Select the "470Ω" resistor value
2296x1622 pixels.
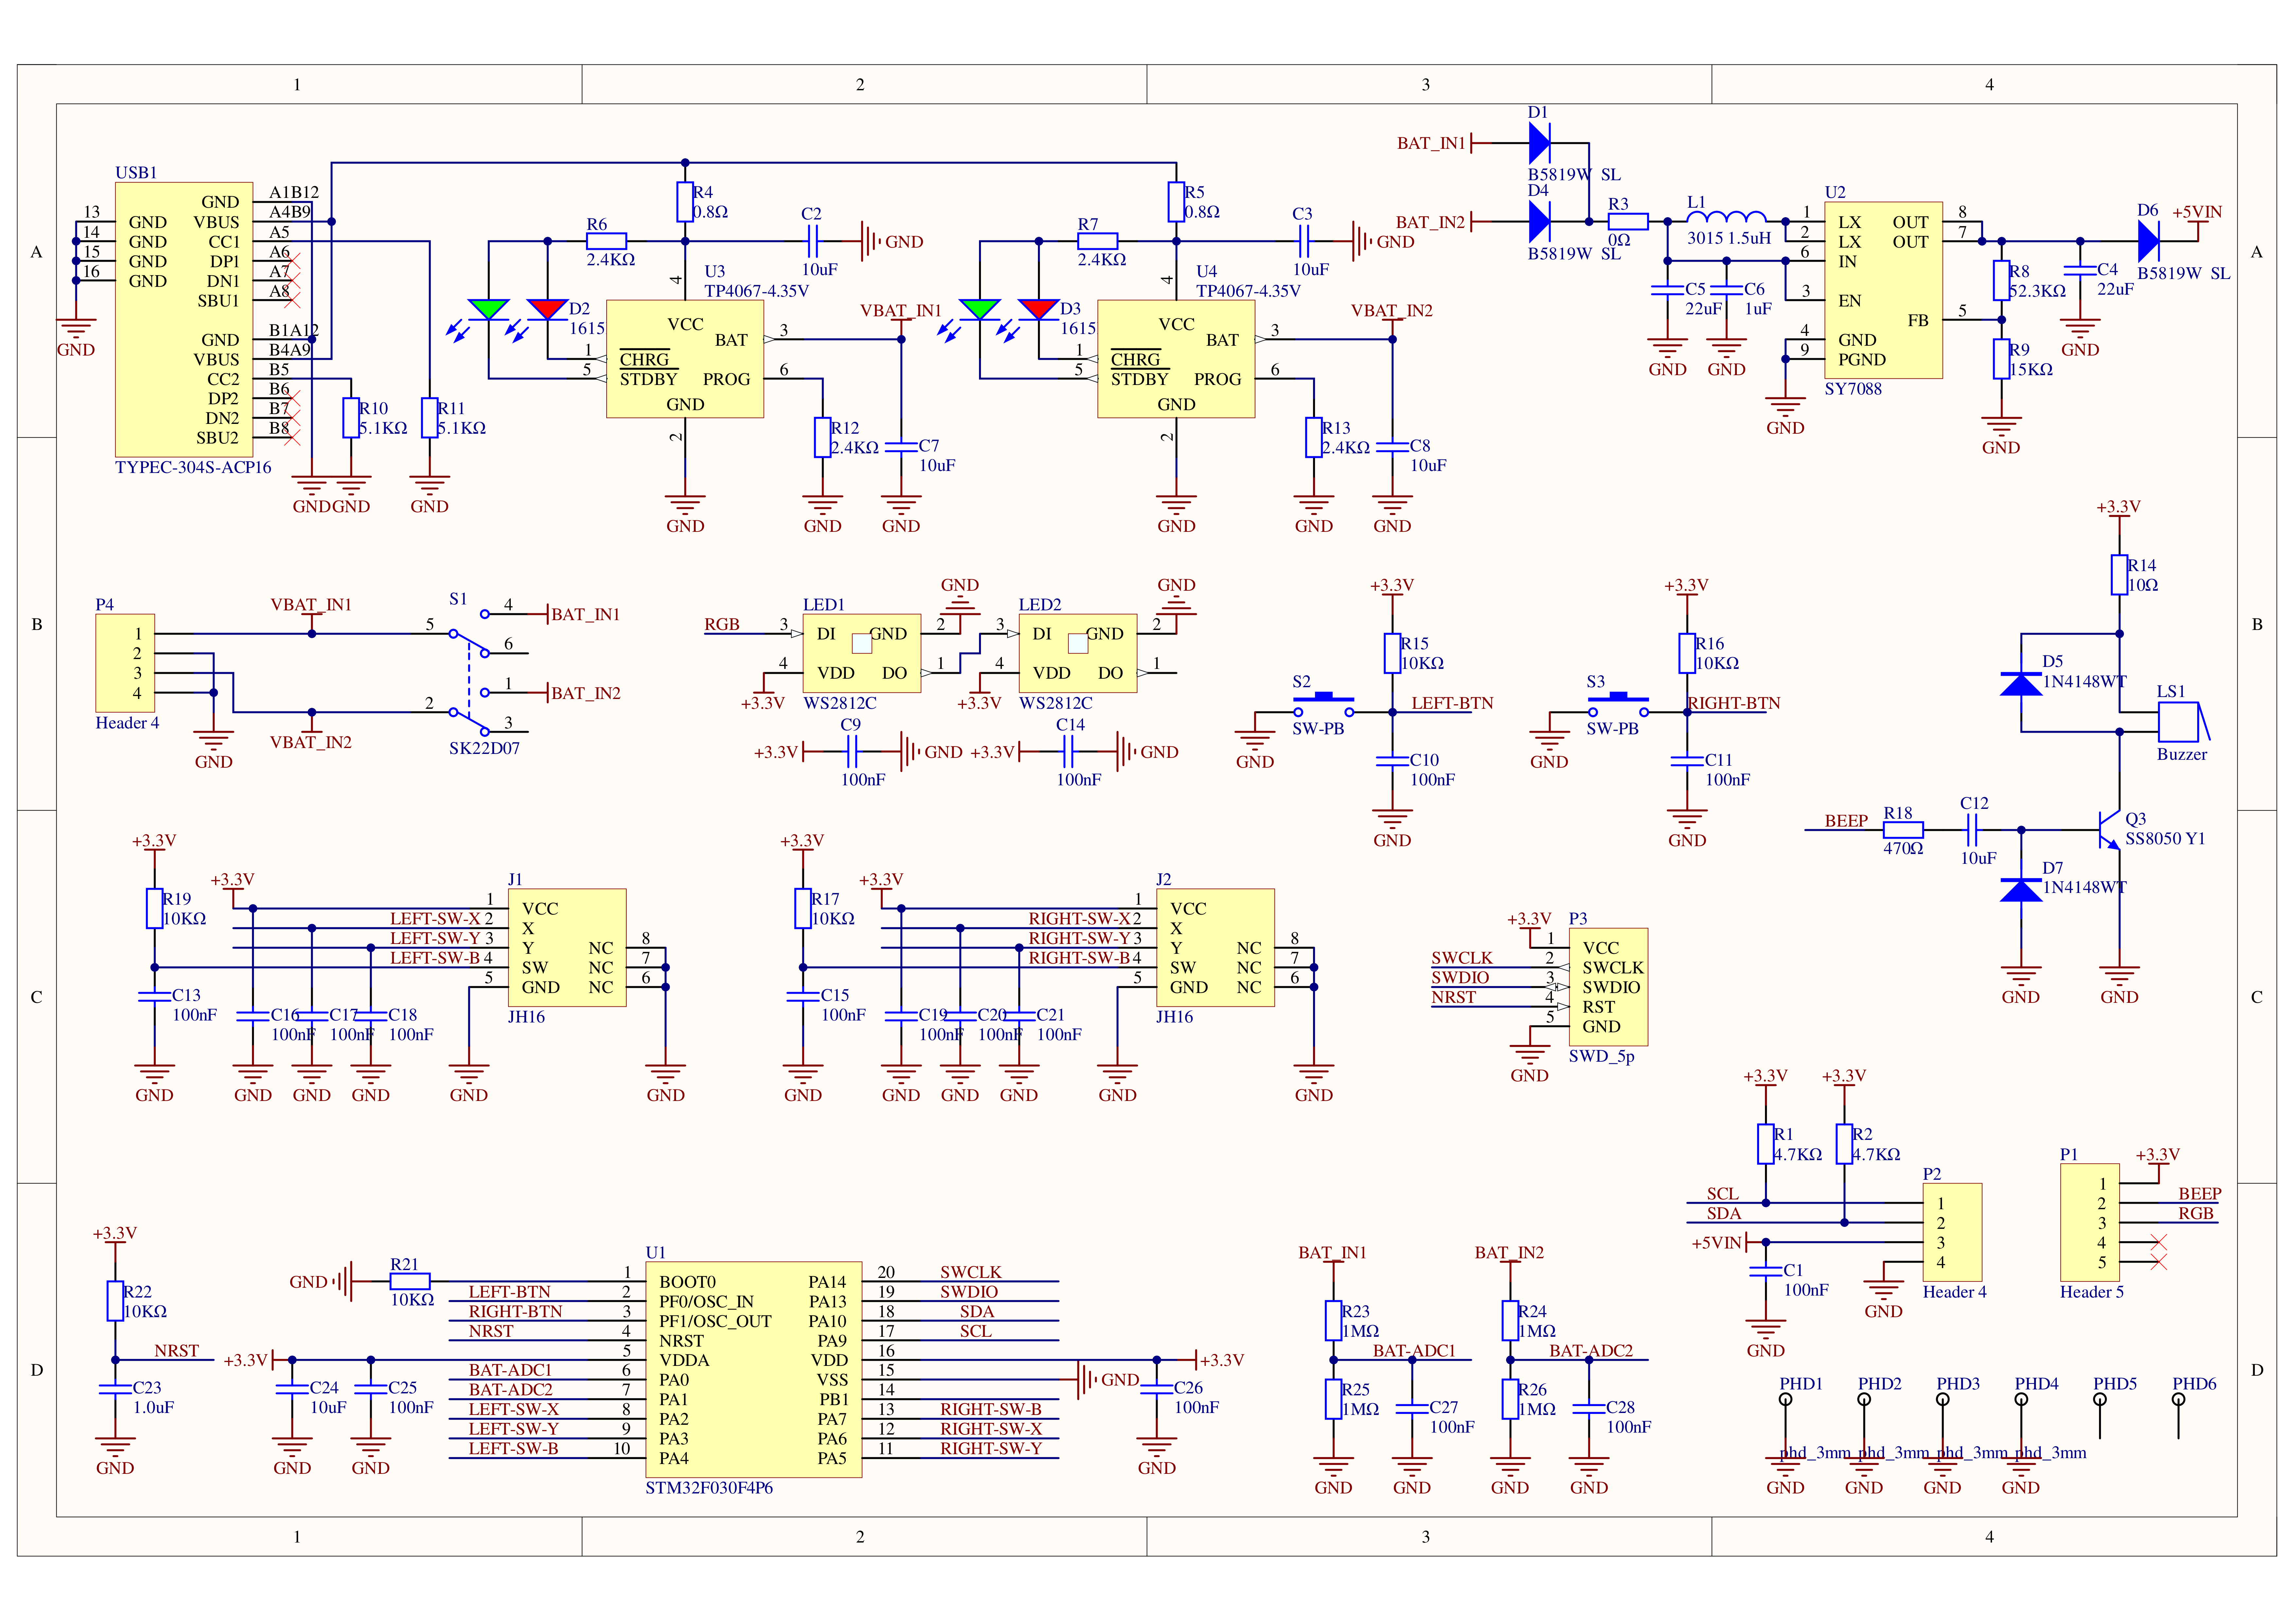coord(1903,848)
